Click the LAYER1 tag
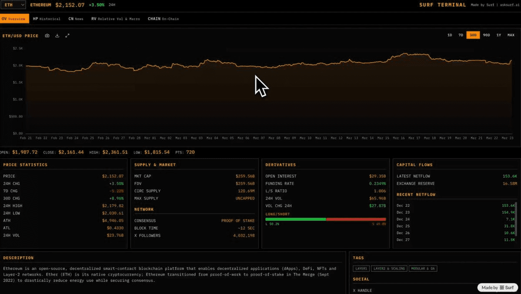Screen dimensions: 521x294 click(361, 268)
